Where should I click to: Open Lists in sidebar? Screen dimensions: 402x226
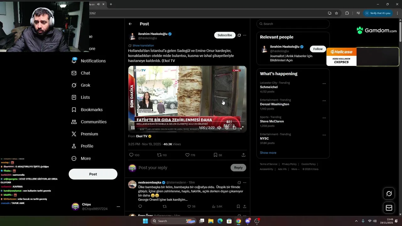(81, 97)
